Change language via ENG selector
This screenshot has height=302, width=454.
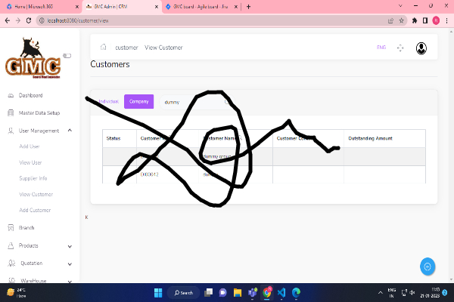pyautogui.click(x=381, y=48)
